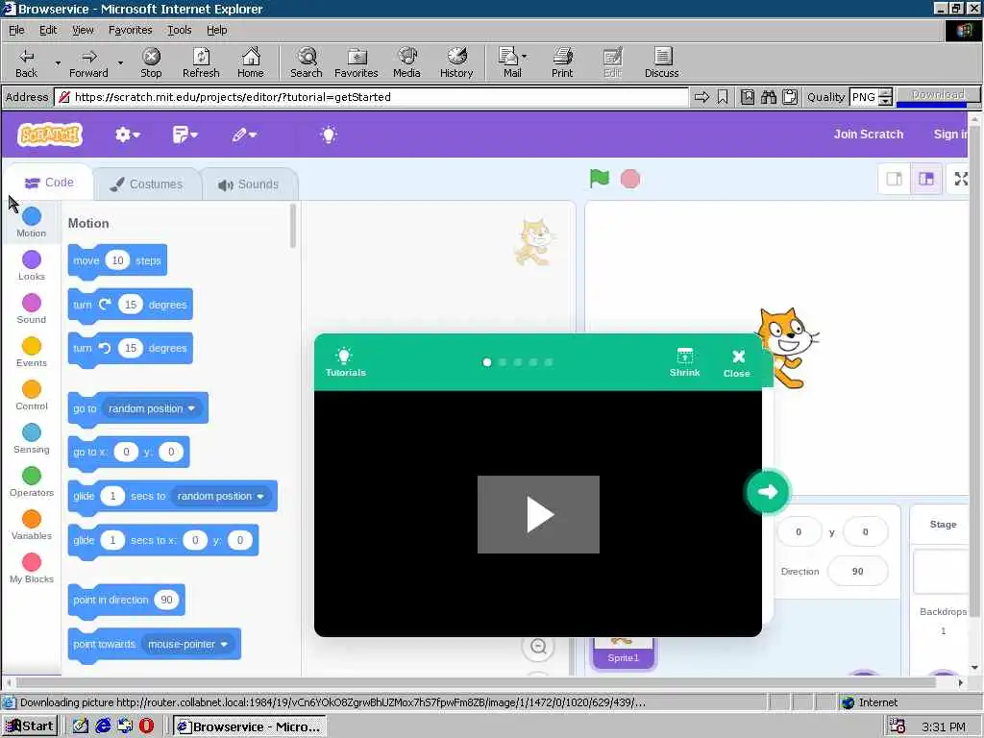Open the Scratch edit pencil menu

click(x=244, y=135)
